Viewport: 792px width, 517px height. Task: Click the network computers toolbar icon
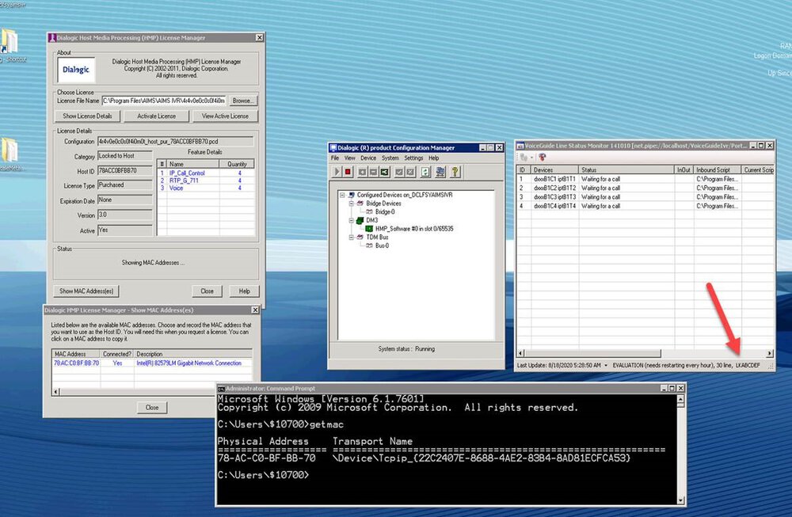point(440,172)
